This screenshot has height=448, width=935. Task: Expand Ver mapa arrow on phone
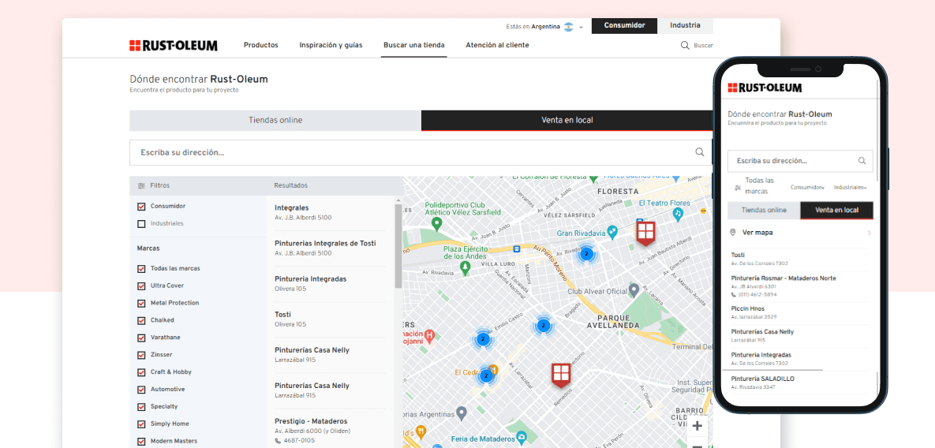point(869,233)
